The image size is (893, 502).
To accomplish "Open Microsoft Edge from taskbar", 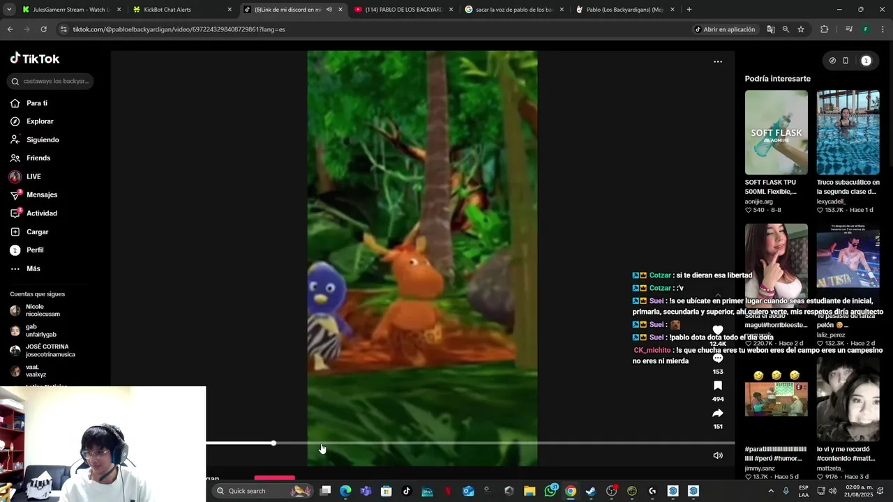I will point(345,491).
